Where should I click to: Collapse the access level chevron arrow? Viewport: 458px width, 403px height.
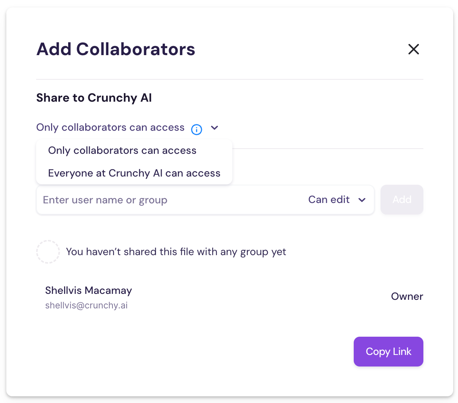click(x=214, y=128)
